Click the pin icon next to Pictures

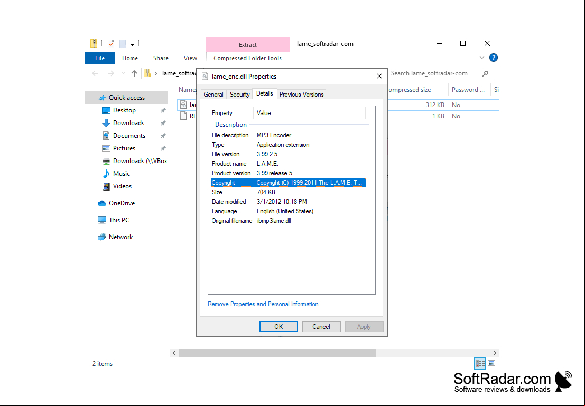(x=163, y=148)
